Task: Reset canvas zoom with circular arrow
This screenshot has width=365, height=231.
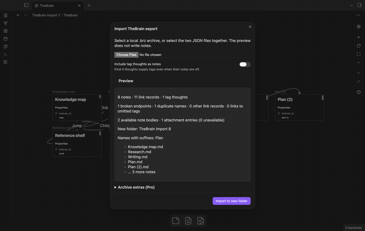Action: click(x=359, y=46)
